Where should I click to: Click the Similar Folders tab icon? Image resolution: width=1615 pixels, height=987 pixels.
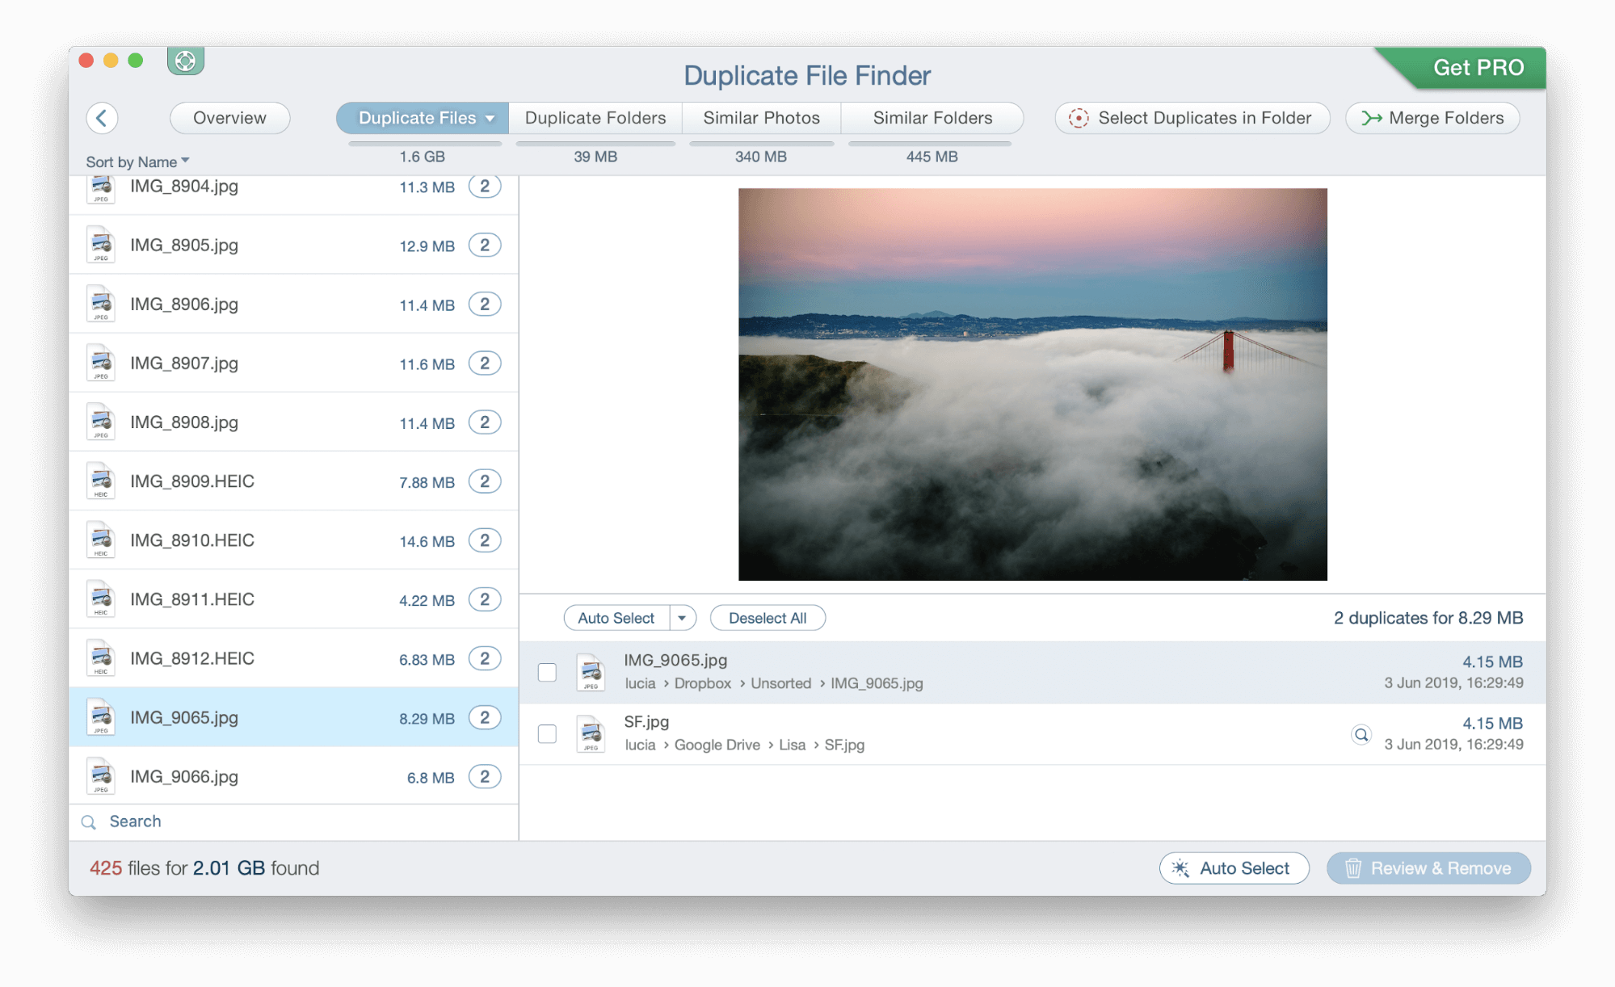point(932,116)
